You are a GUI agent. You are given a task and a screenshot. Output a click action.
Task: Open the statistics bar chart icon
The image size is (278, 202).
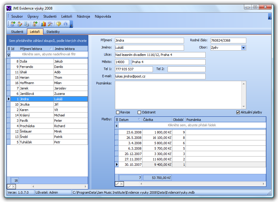[x=43, y=24]
